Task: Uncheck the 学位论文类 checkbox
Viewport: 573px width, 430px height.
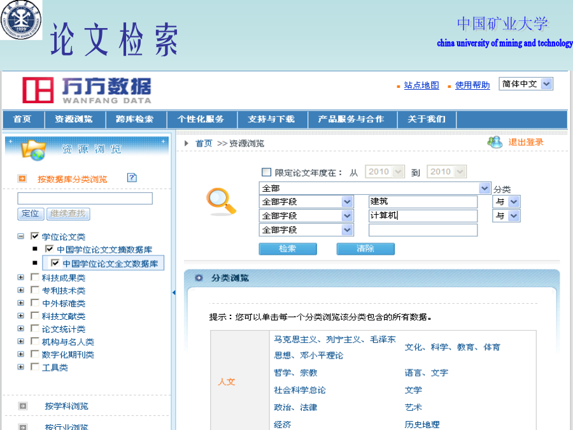Action: (35, 236)
